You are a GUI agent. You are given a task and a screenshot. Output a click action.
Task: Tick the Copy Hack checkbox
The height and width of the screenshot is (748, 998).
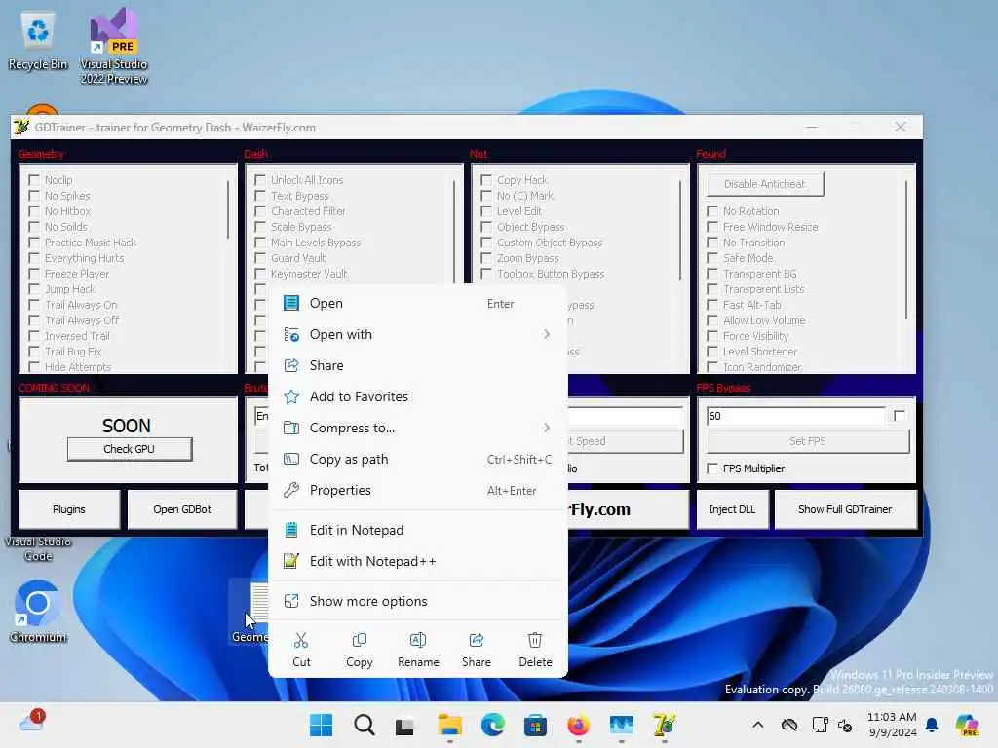coord(486,180)
